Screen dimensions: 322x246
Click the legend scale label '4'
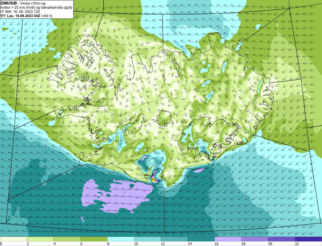click(x=55, y=244)
